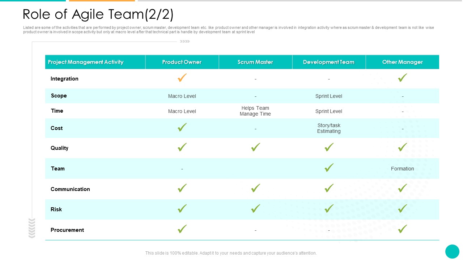Image resolution: width=463 pixels, height=260 pixels.
Task: Click the Quality checkmark under Product Owner
Action: coord(182,147)
